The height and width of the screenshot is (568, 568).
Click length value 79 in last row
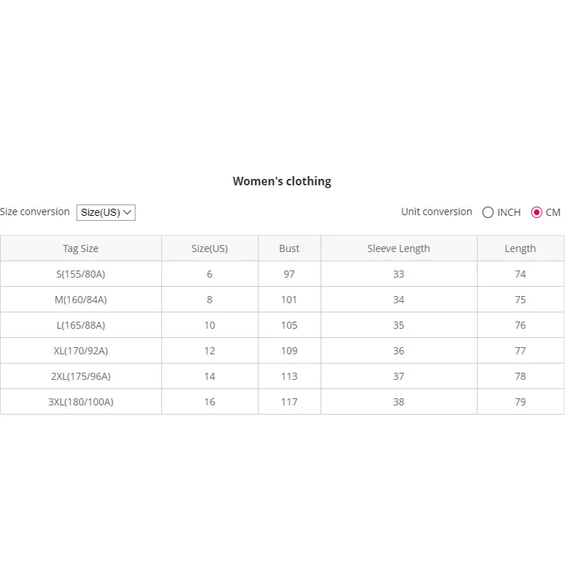[520, 402]
